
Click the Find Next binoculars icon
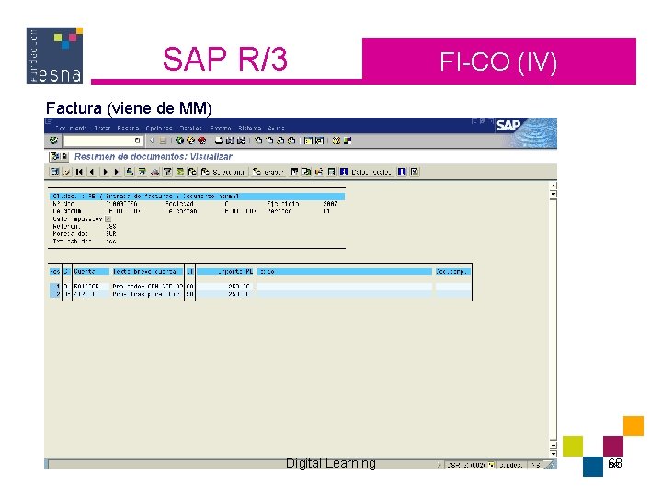[x=241, y=141]
